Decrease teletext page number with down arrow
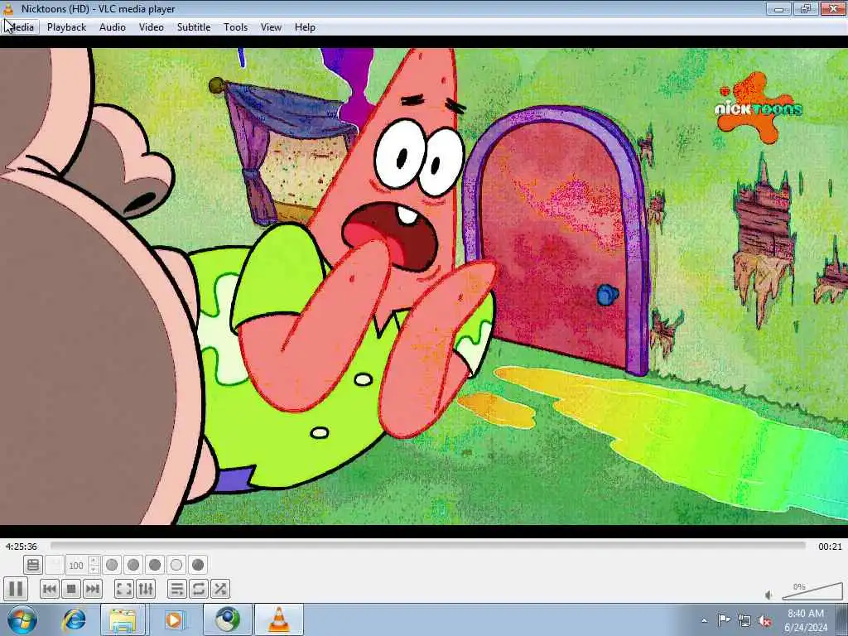848x636 pixels. [x=94, y=570]
